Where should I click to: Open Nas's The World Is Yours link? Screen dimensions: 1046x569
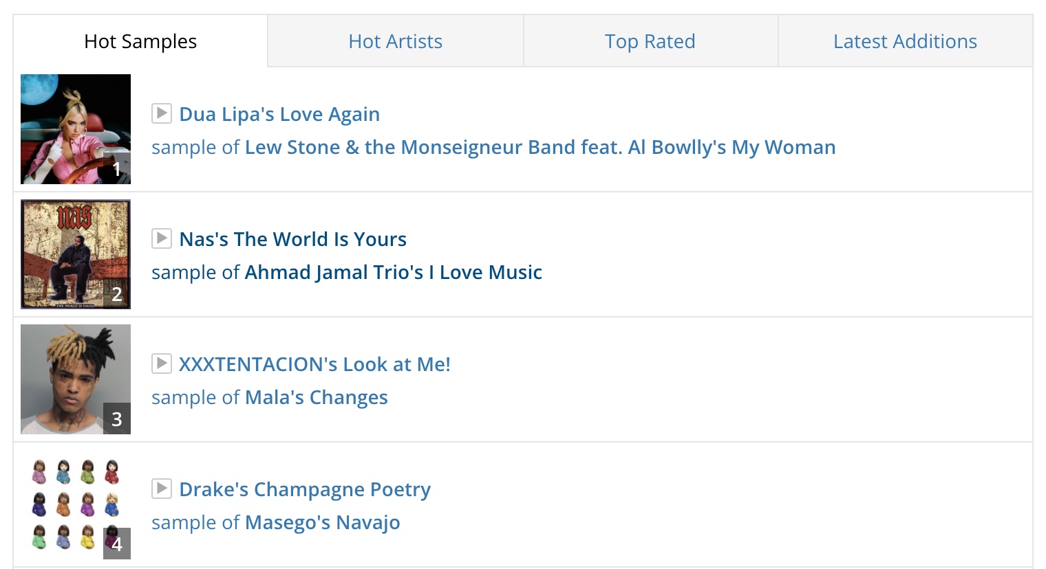coord(292,239)
